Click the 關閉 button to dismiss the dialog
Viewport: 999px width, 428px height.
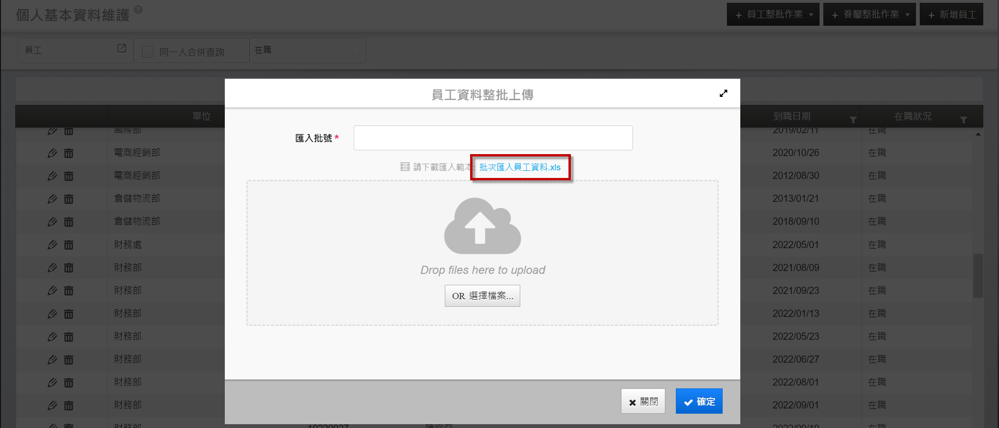tap(643, 401)
